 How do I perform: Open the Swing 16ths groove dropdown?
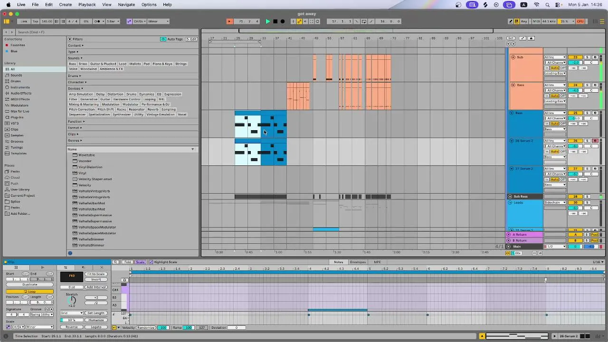(43, 315)
